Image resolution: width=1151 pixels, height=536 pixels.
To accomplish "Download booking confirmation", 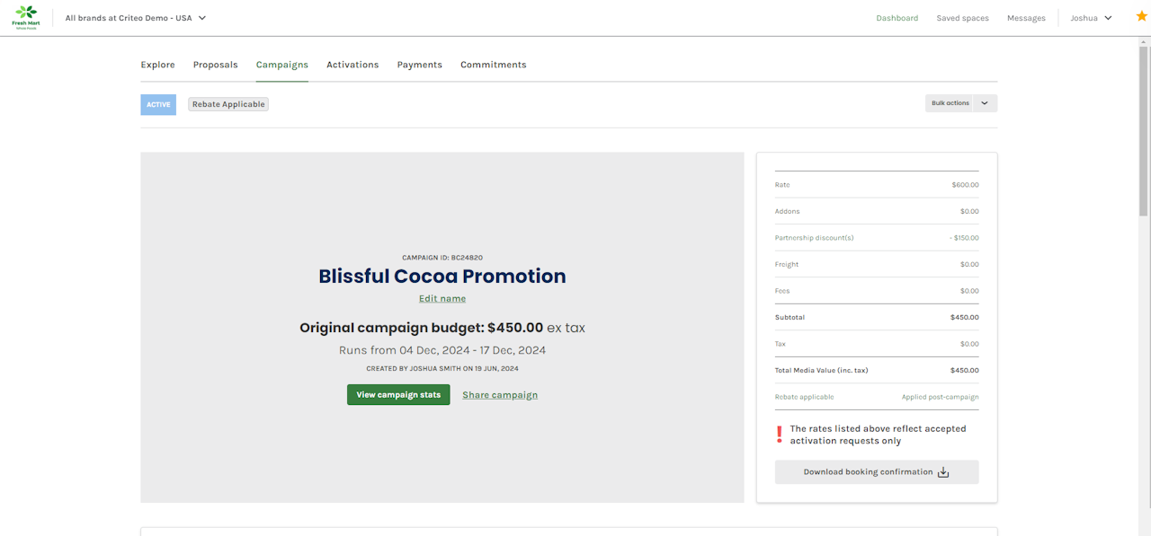I will (868, 472).
